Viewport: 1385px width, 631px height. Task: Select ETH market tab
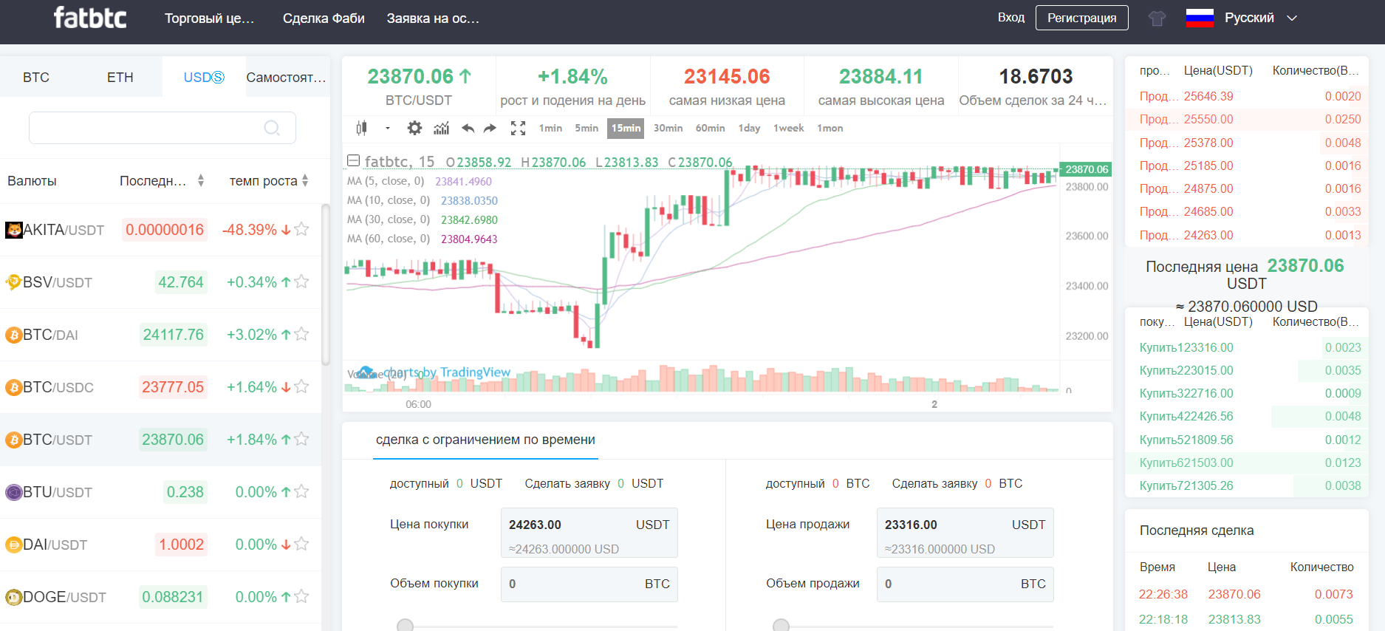pyautogui.click(x=120, y=77)
